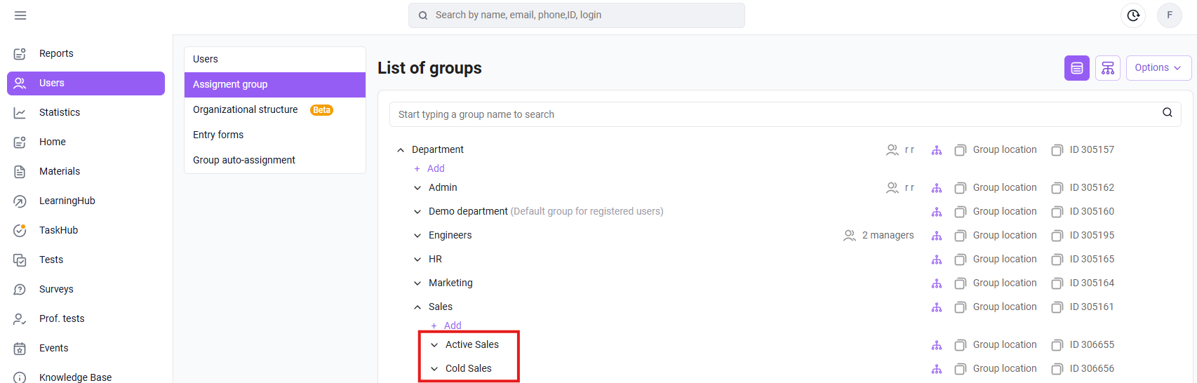Click the managers icon for Admin row
This screenshot has width=1197, height=383.
click(892, 188)
